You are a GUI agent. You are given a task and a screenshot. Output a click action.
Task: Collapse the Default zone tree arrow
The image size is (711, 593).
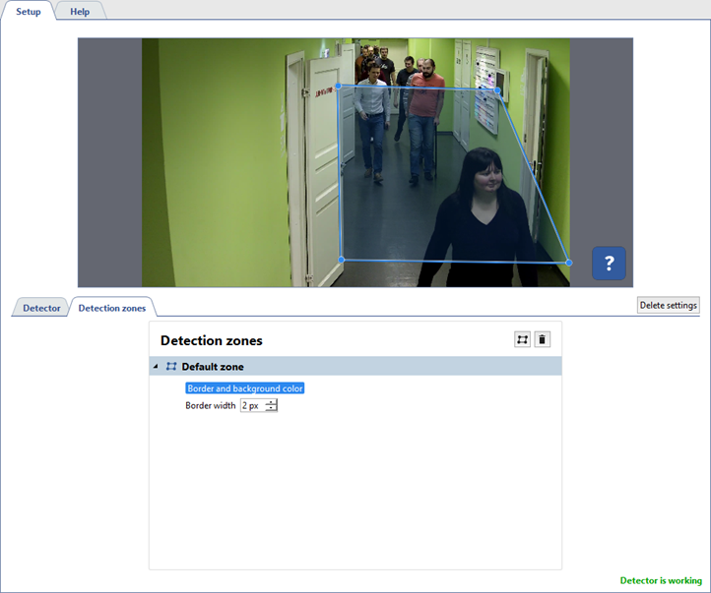156,367
